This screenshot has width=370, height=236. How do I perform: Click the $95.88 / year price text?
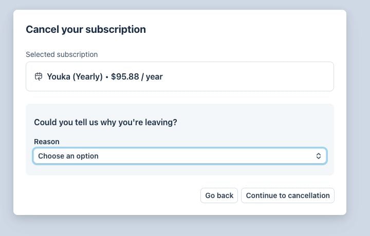pos(137,76)
